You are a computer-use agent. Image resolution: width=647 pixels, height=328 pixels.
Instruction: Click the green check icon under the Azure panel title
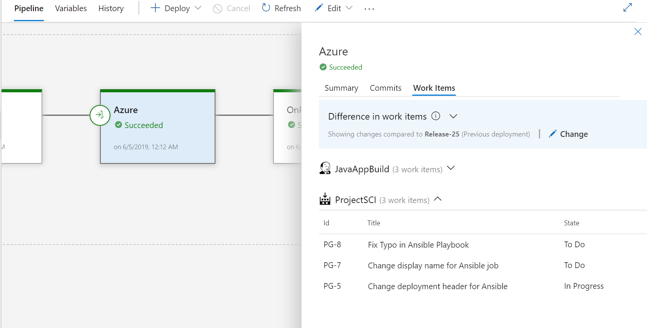tap(323, 67)
